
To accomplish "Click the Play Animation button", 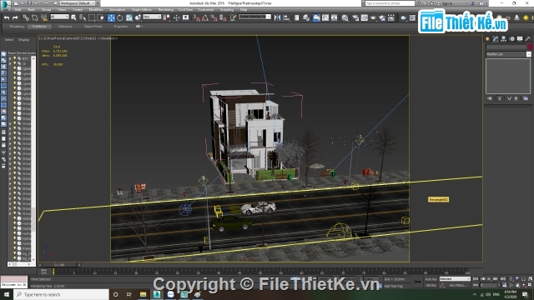I will (x=489, y=279).
